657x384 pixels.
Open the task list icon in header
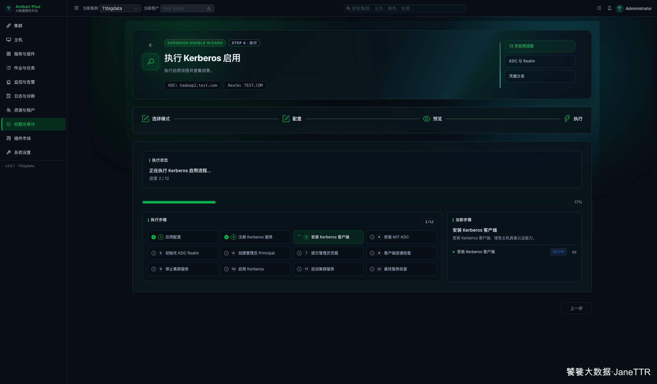599,8
